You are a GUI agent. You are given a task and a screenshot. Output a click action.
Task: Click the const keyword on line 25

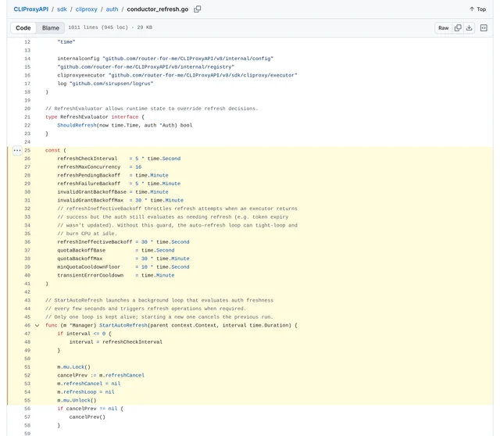tap(52, 150)
